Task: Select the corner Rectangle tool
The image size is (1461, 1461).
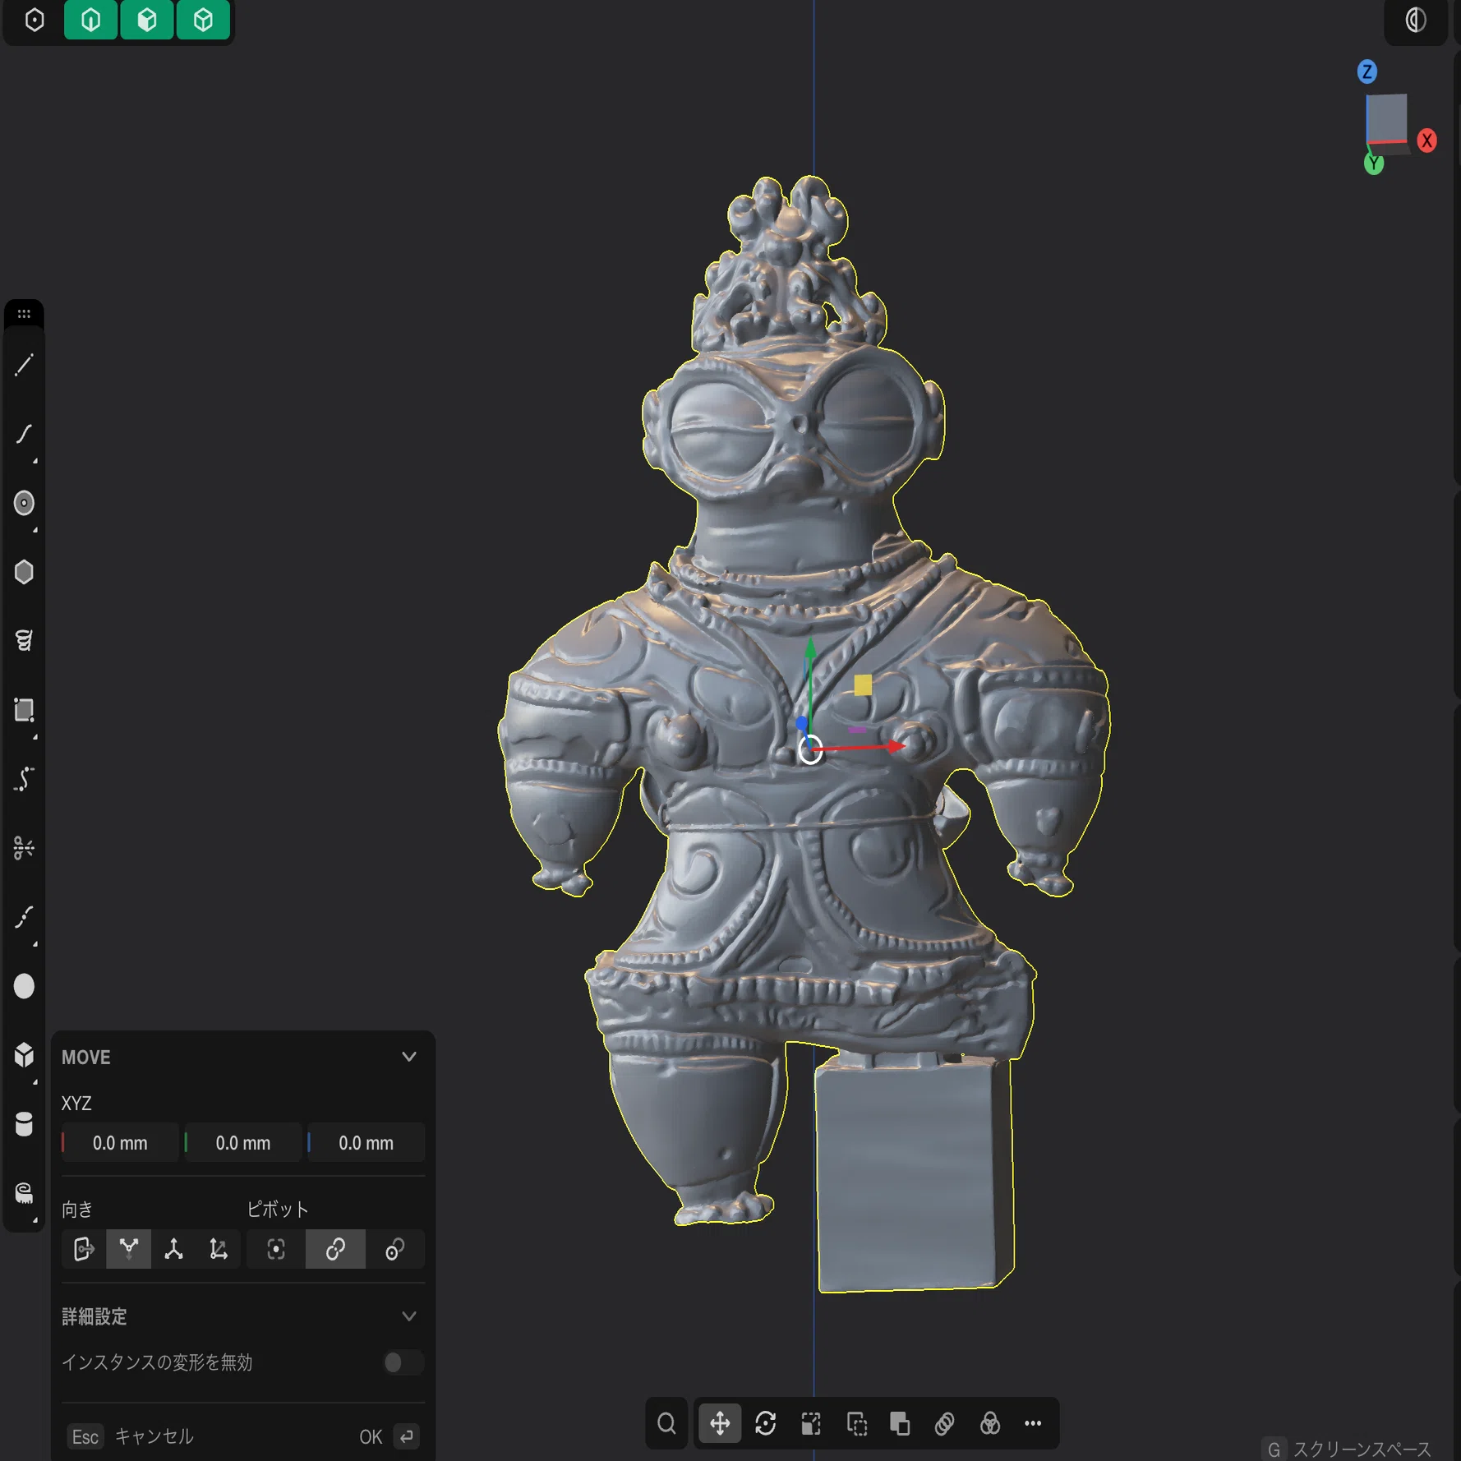Action: pyautogui.click(x=24, y=710)
